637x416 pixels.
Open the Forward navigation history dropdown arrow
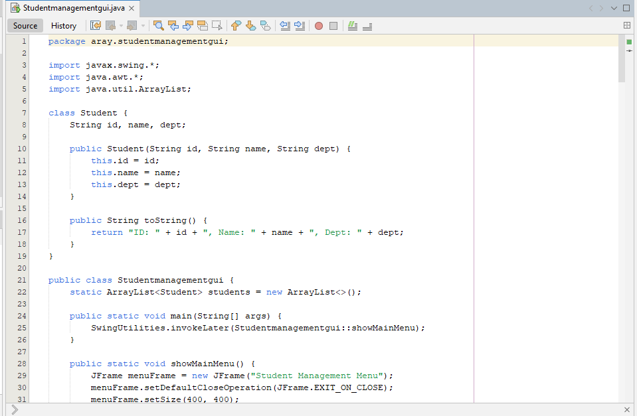(x=142, y=26)
